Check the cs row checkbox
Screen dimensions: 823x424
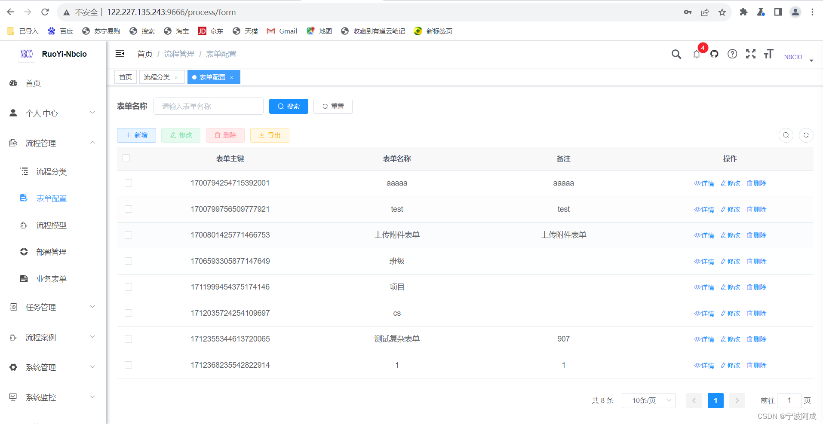(x=128, y=313)
